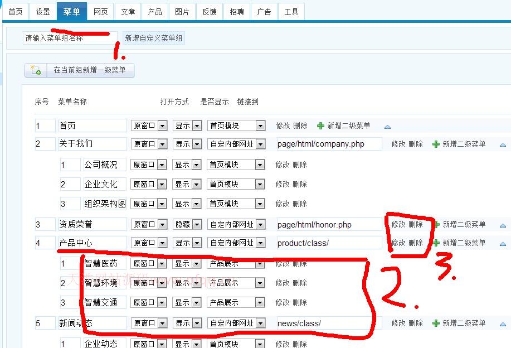The height and width of the screenshot is (348, 511).
Task: Edit the order number field of 产品中心
Action: 45,243
